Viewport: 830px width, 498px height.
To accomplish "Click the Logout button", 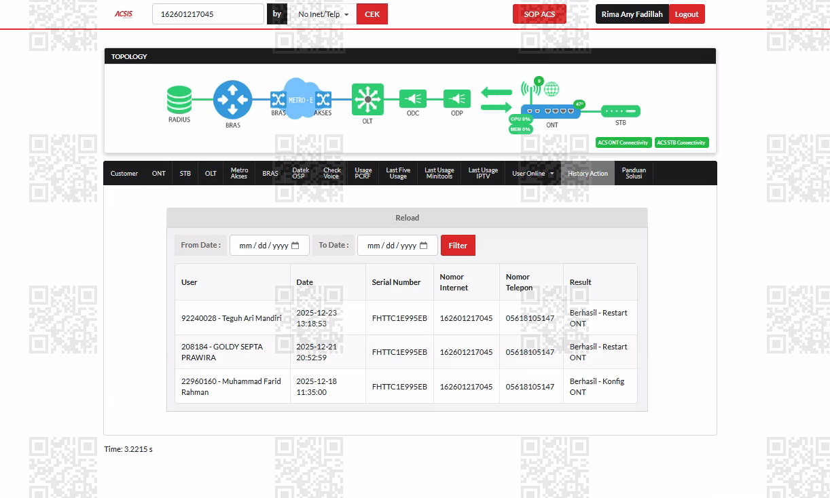I will [x=687, y=14].
